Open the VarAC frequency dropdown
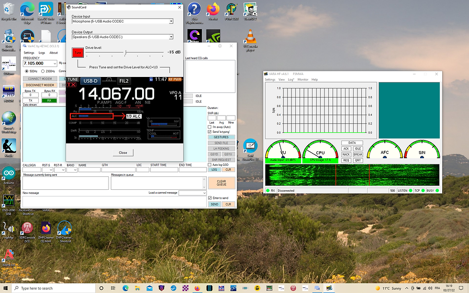The height and width of the screenshot is (293, 469). tap(55, 63)
